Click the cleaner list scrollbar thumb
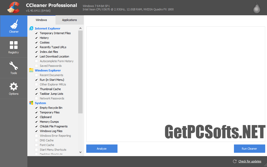267x167 pixels. coord(80,72)
